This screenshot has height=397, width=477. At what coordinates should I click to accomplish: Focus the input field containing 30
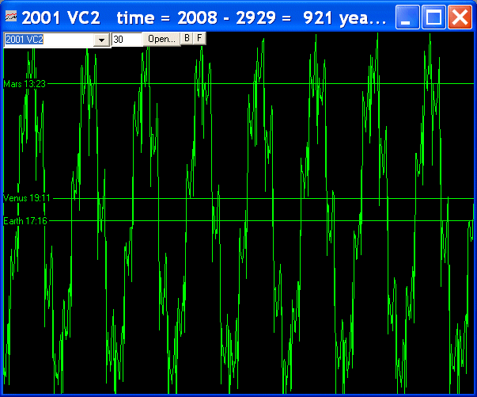(x=127, y=40)
